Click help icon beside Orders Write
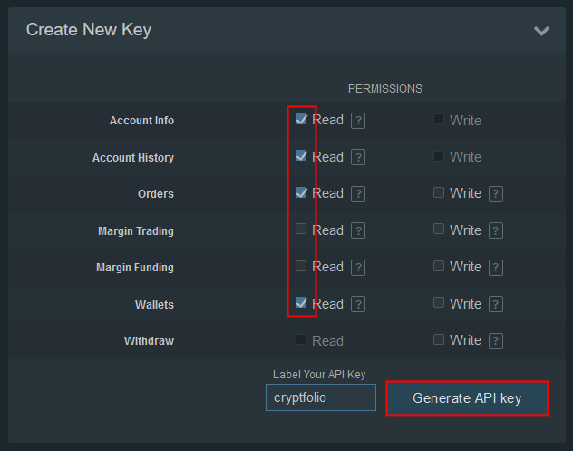 coord(496,193)
